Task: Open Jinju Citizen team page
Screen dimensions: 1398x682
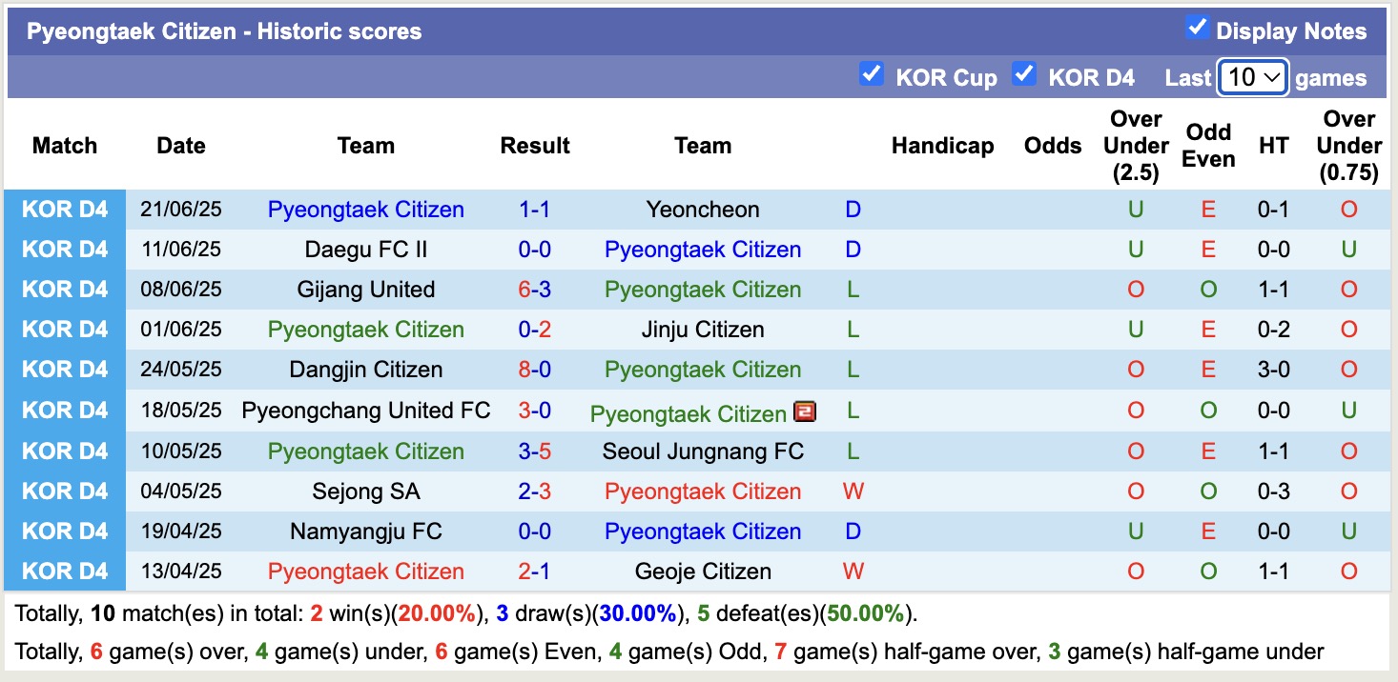Action: (x=703, y=330)
